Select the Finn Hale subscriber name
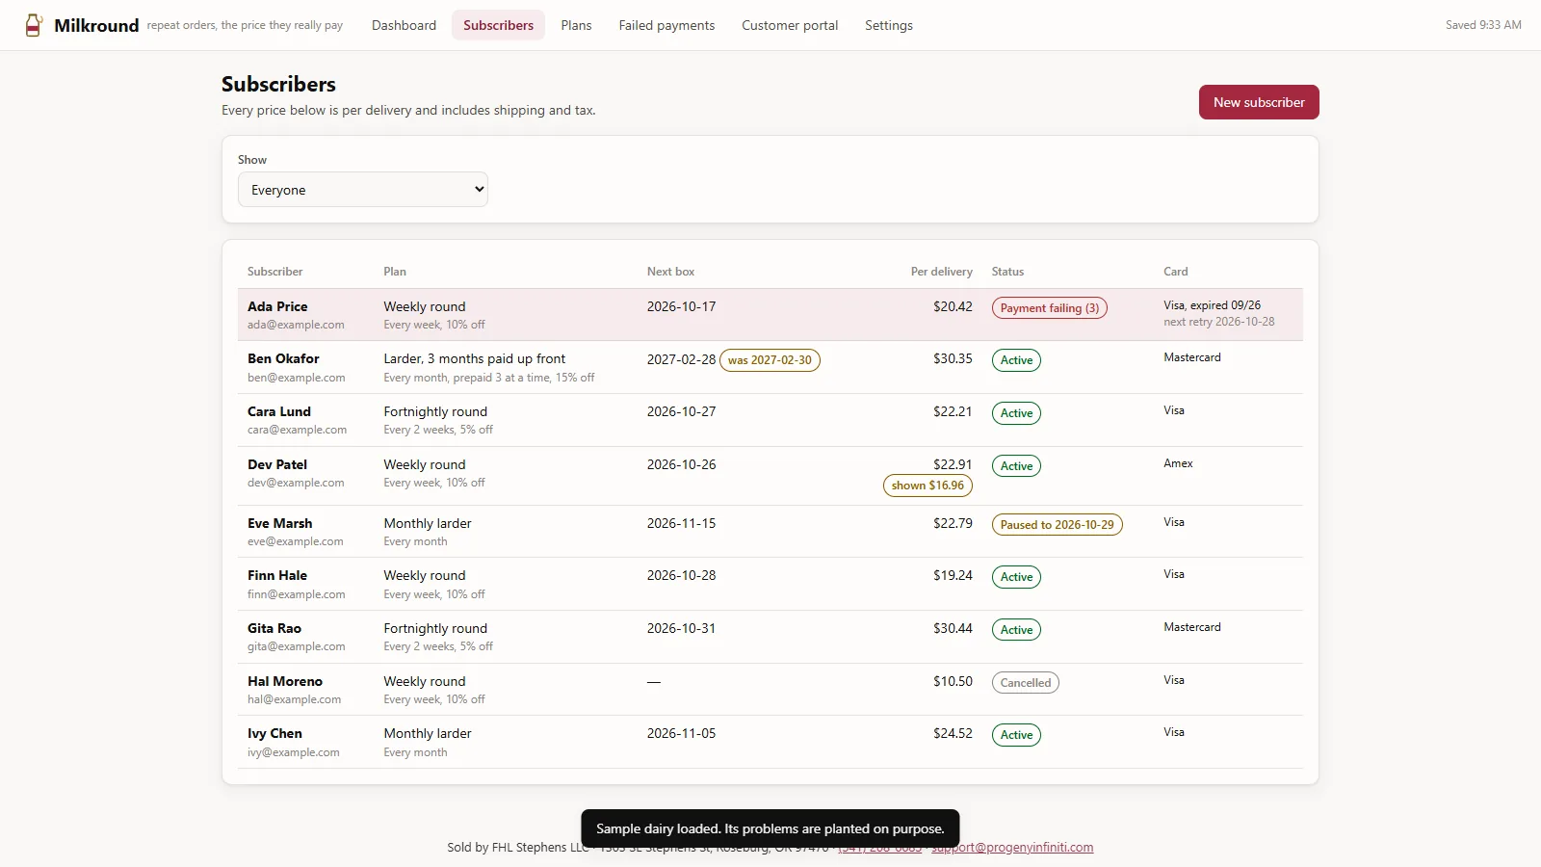The height and width of the screenshot is (867, 1541). point(277,575)
